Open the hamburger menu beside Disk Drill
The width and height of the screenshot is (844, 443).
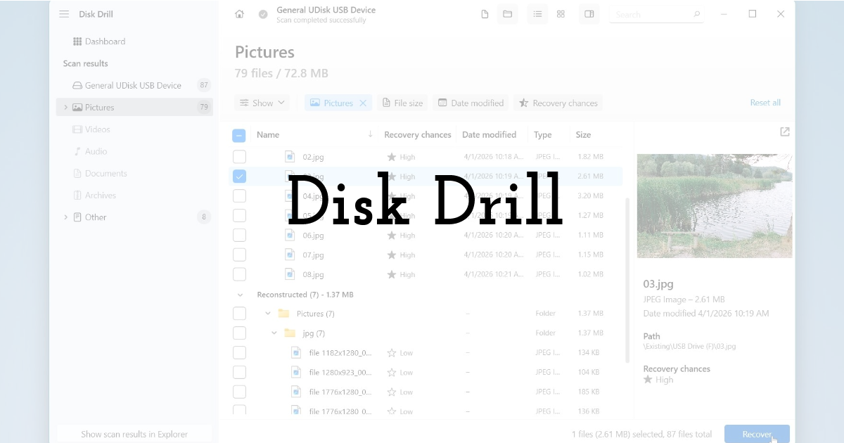tap(64, 13)
